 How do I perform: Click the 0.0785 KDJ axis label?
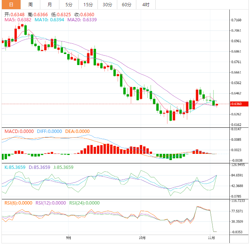pos(236,196)
